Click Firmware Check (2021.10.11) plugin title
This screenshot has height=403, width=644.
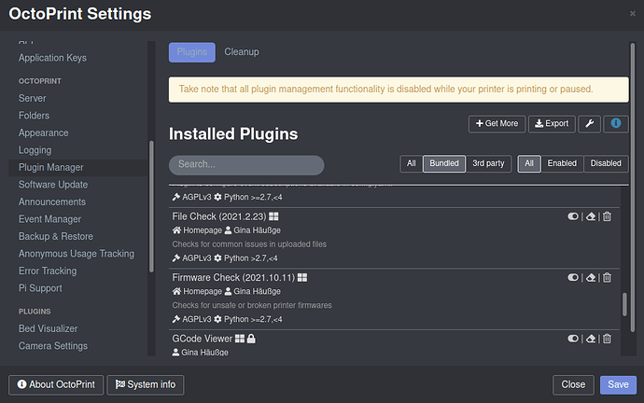[233, 277]
